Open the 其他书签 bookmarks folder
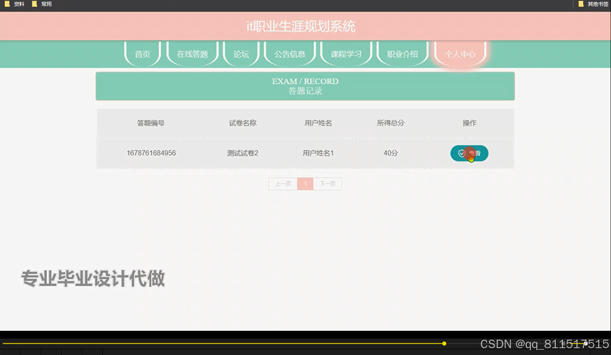The width and height of the screenshot is (611, 355). pos(593,4)
